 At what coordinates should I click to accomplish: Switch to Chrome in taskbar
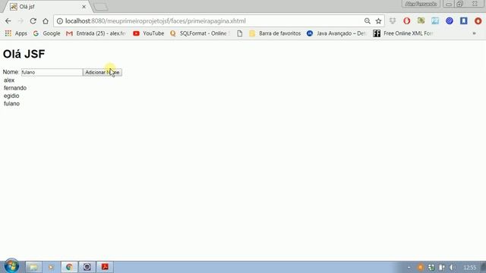click(x=69, y=267)
